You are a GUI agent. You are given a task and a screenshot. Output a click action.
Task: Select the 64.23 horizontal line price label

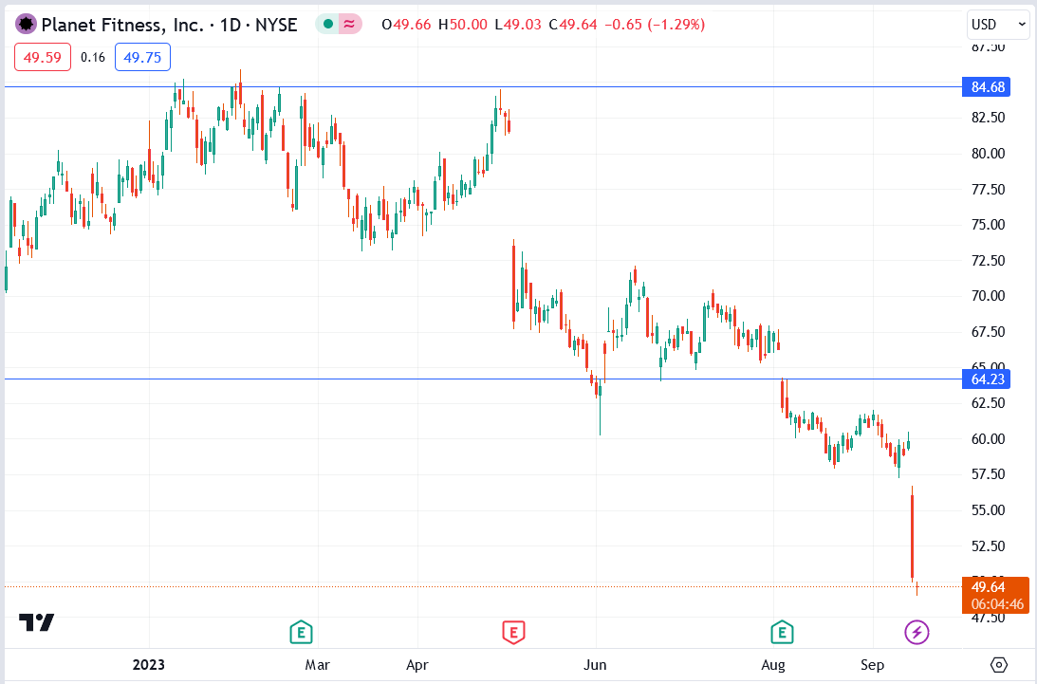(x=986, y=379)
